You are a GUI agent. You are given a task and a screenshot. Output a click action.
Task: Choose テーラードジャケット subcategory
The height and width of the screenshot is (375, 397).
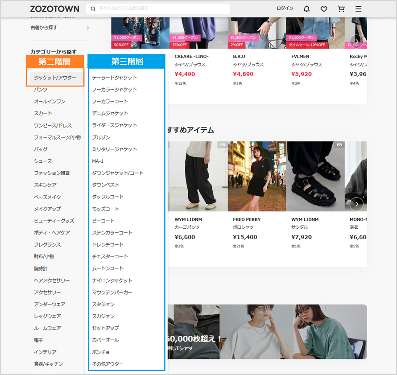(x=115, y=78)
